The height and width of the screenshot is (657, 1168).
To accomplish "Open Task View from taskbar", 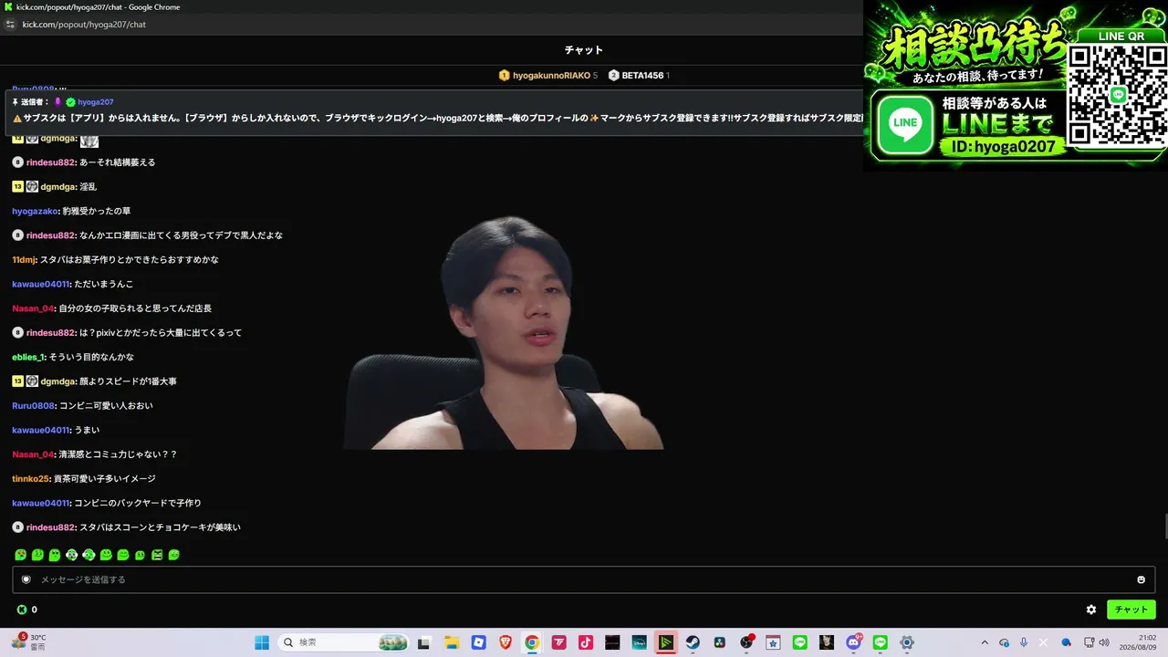I will 424,642.
